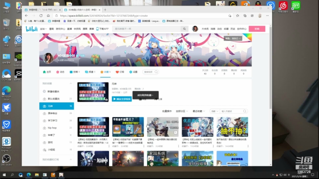Viewport: 319px width, 179px height.
Task: Open Microsoft Edge from taskbar
Action: click(29, 175)
